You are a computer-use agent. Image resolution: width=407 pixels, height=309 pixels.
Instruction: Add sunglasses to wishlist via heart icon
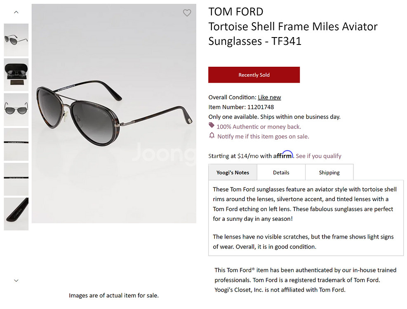point(187,13)
